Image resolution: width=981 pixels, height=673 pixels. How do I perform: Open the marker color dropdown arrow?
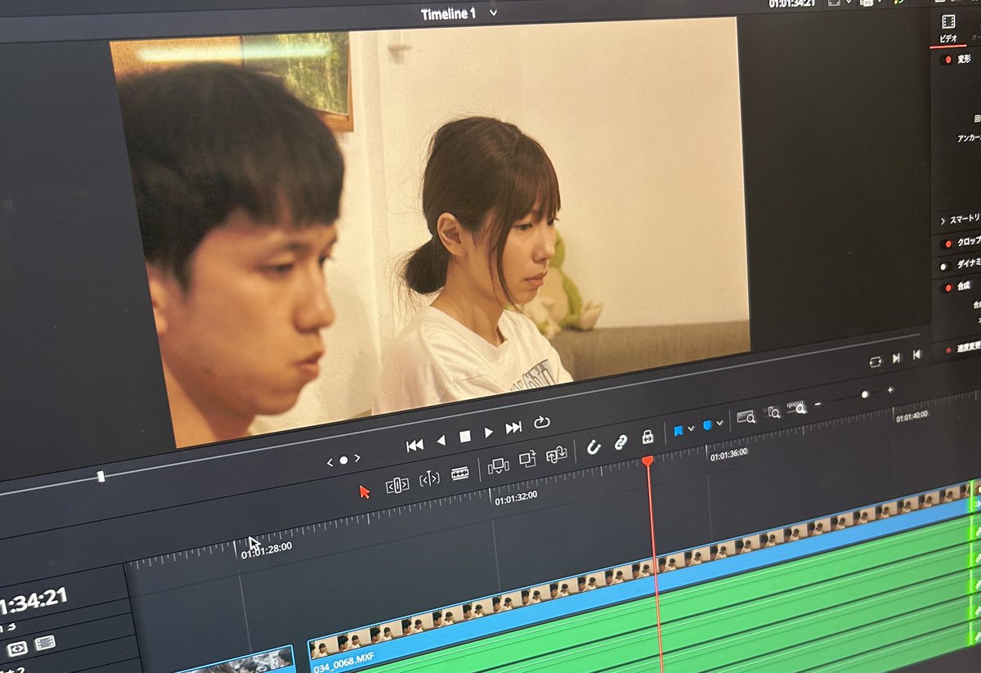719,423
